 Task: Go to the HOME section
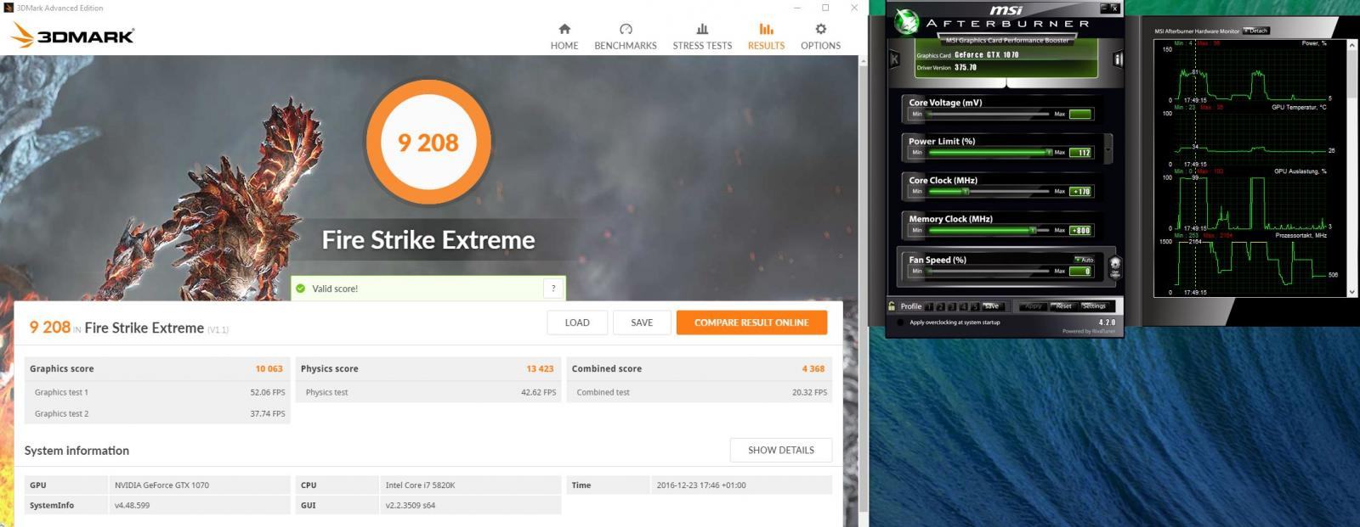click(x=564, y=36)
